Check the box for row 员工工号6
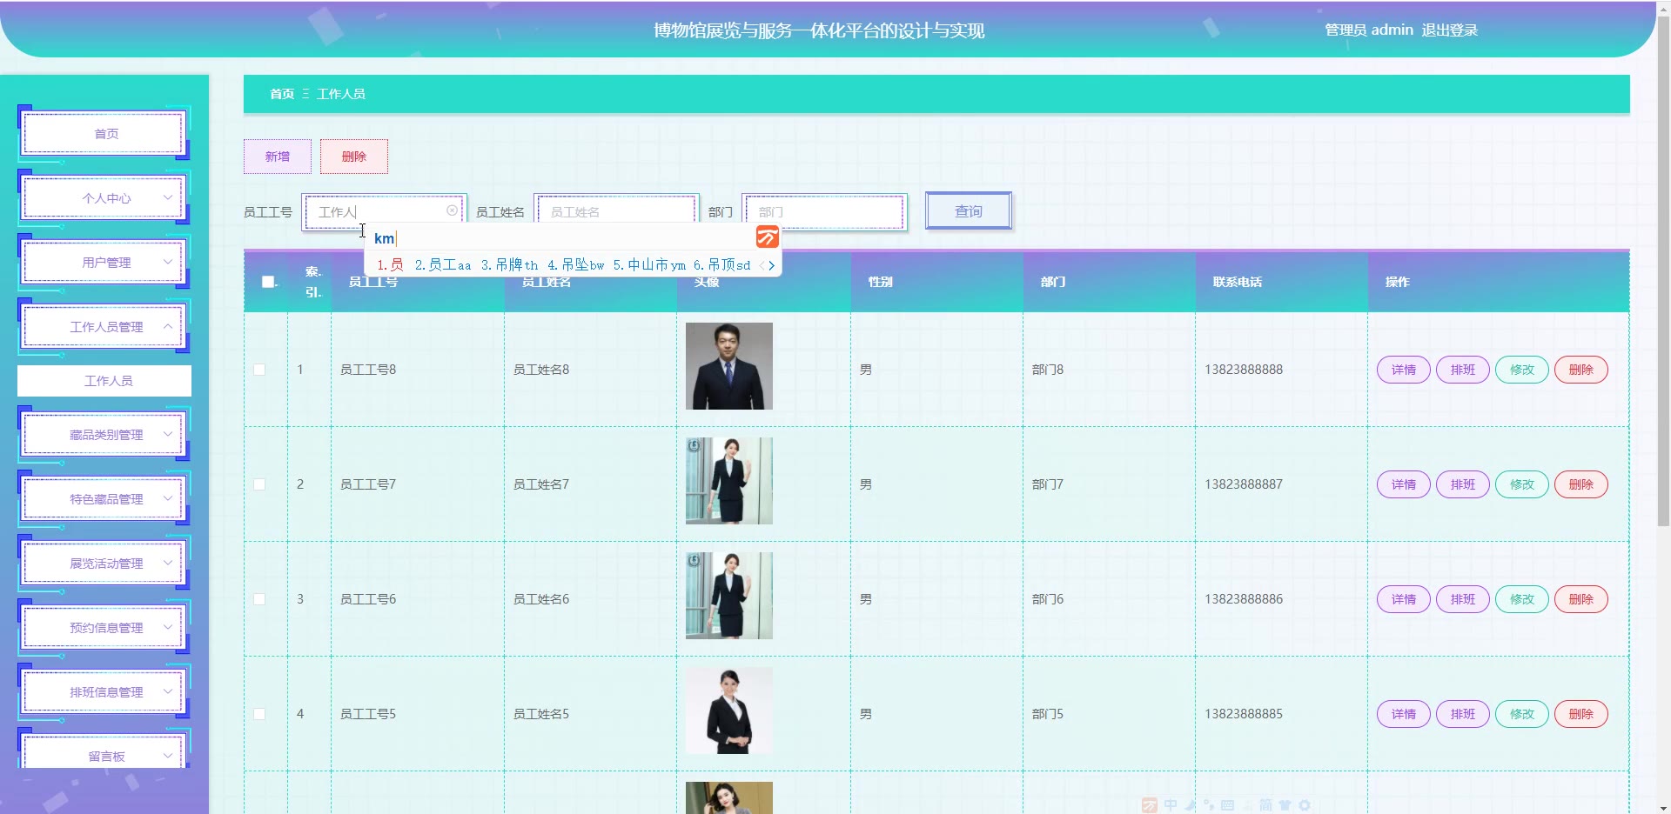The width and height of the screenshot is (1671, 814). (x=259, y=599)
